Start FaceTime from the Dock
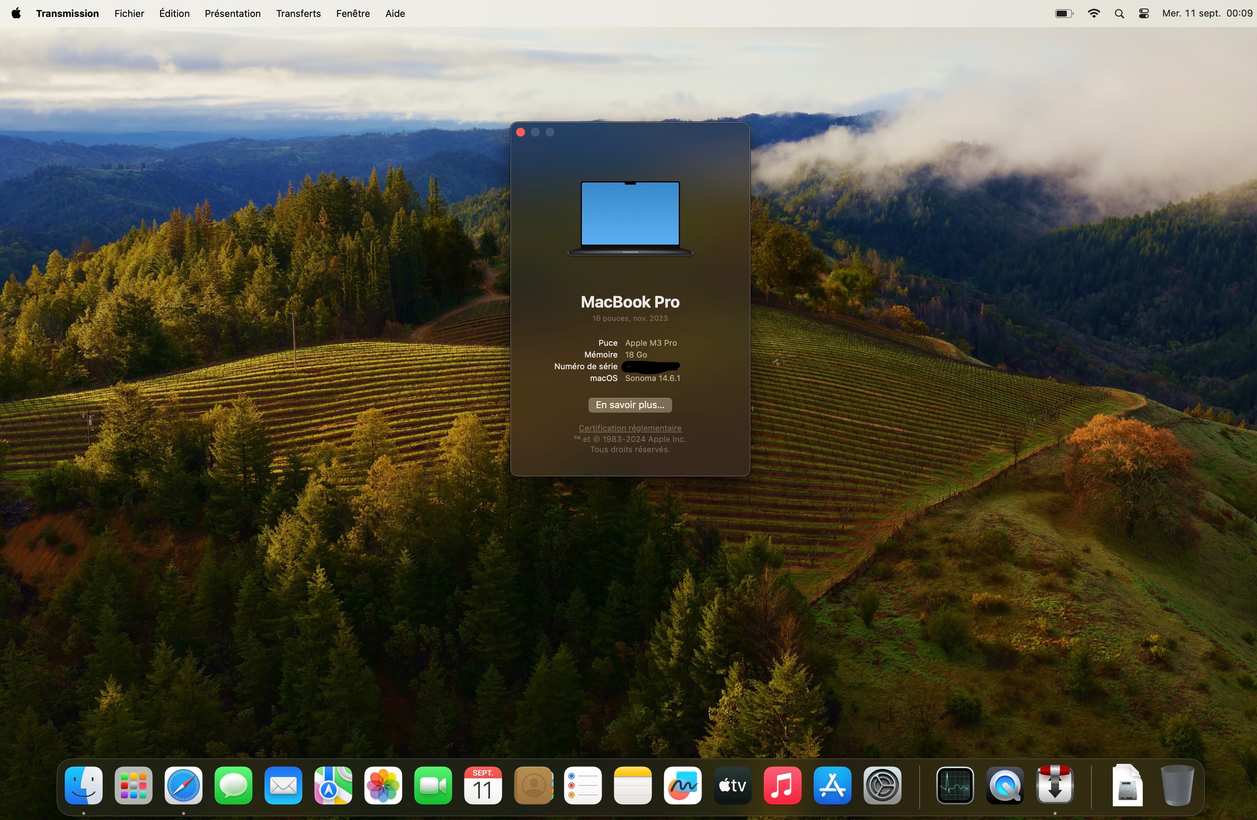The height and width of the screenshot is (820, 1257). [x=432, y=785]
